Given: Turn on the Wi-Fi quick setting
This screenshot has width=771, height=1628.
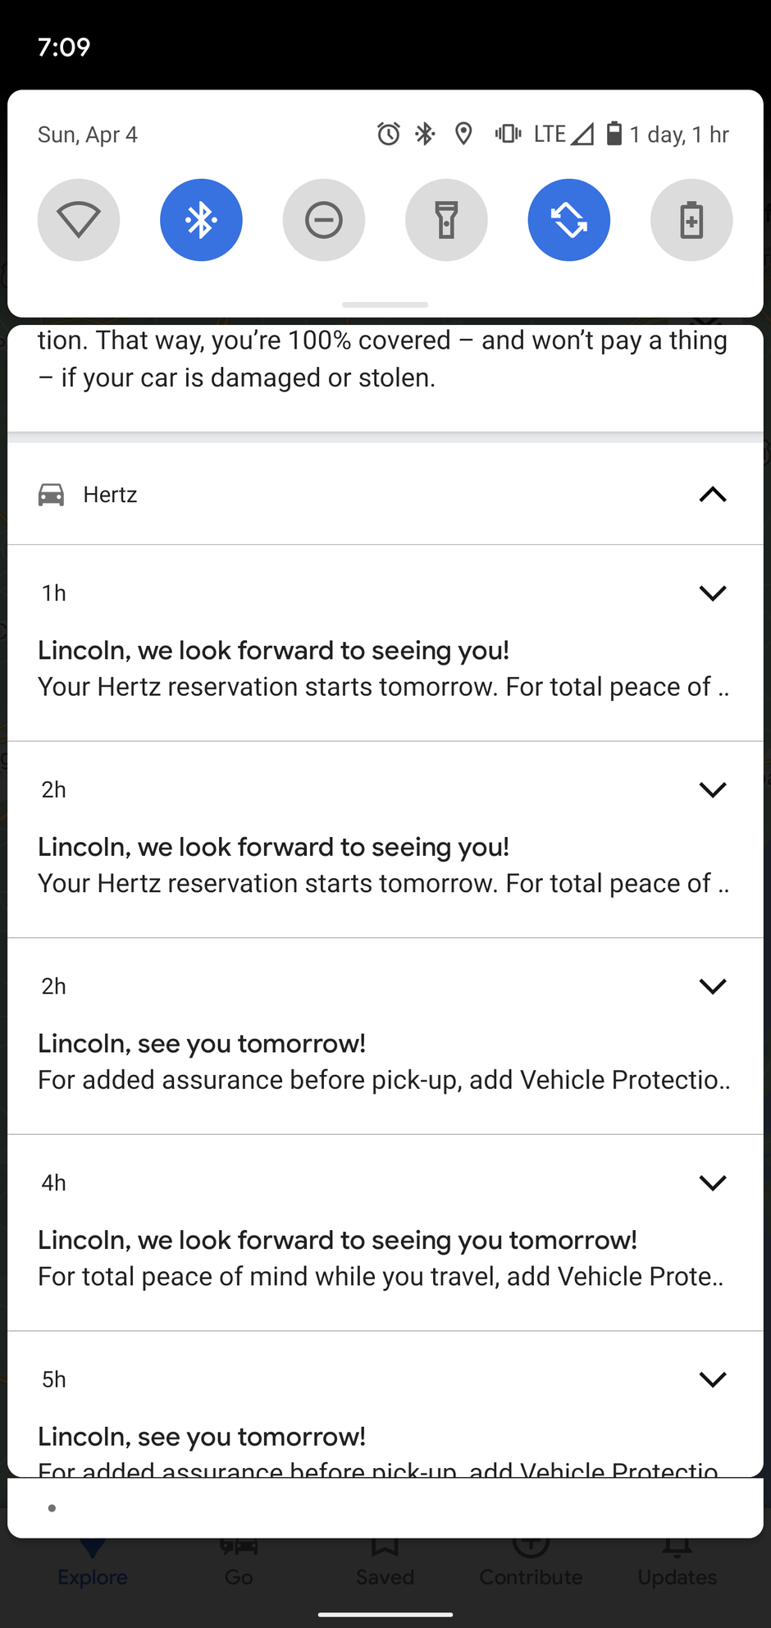Looking at the screenshot, I should pos(79,220).
